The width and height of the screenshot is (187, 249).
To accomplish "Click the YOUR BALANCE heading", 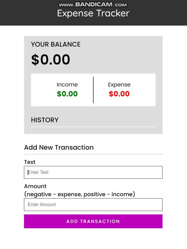I will (56, 44).
